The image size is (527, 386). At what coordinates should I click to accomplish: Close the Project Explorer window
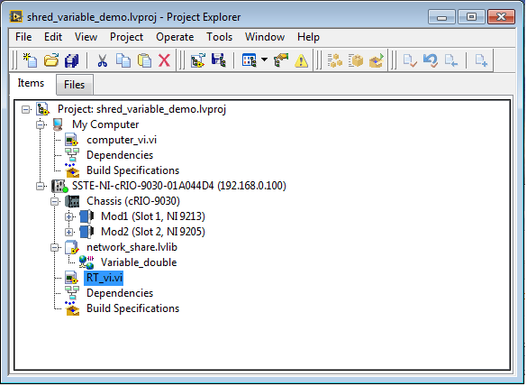tap(501, 16)
